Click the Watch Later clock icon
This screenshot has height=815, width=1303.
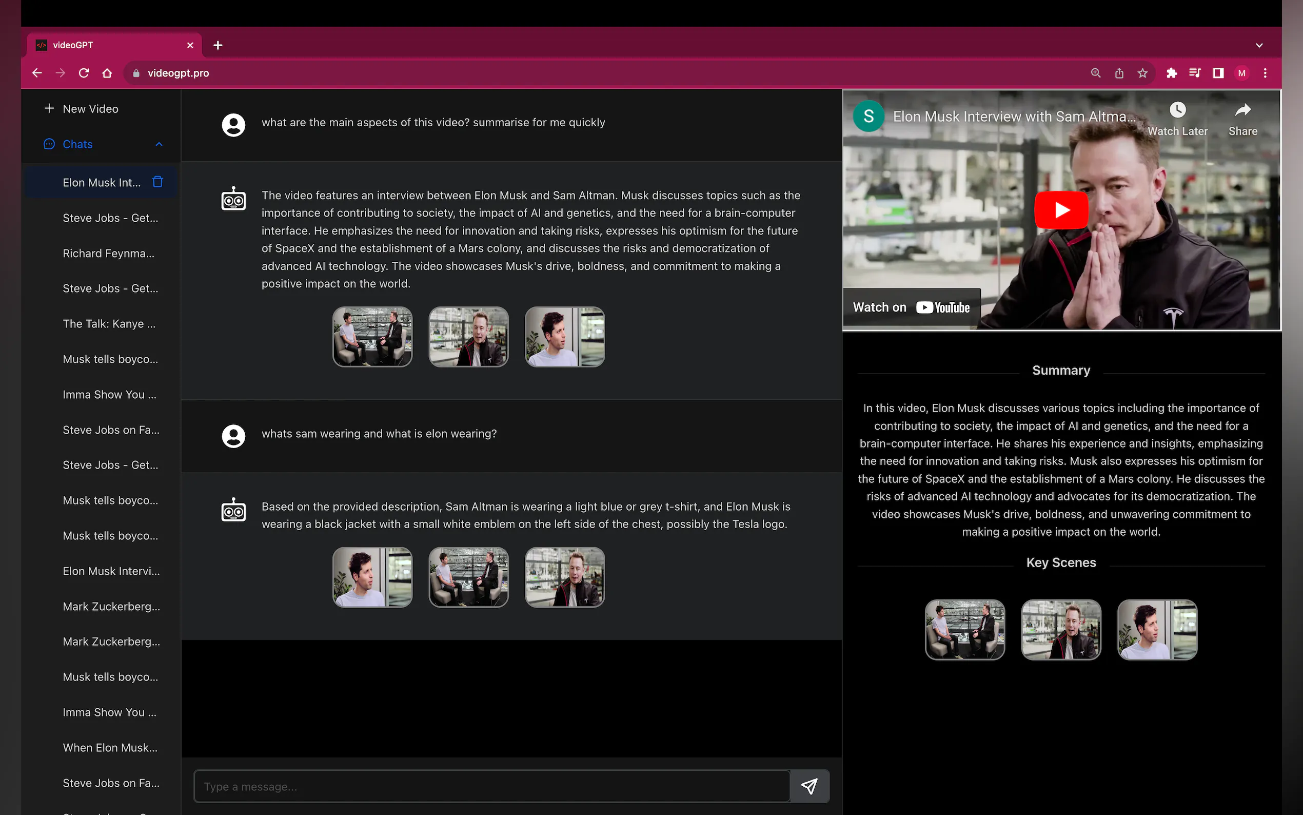(x=1177, y=110)
